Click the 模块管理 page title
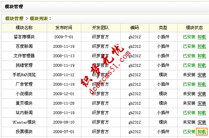Viewport: 209px width, 138px height. tap(14, 7)
